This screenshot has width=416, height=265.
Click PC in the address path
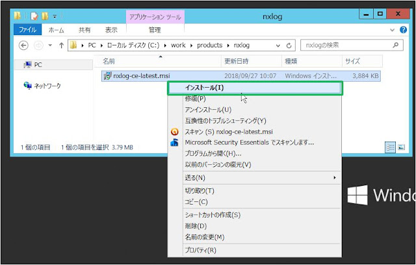coord(92,45)
